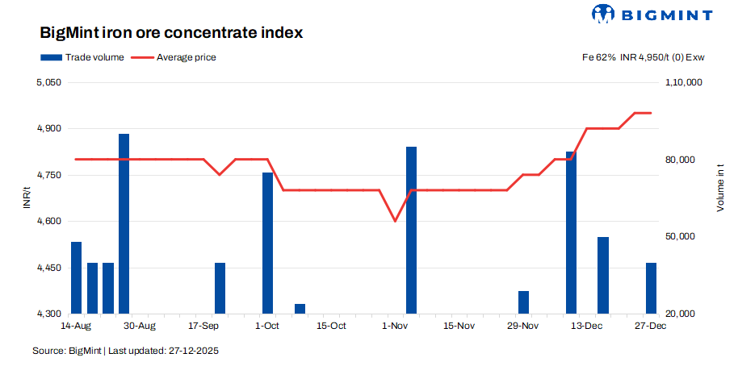Viewport: 738px width, 366px height.
Task: Click the red Average price legend line
Action: coord(142,57)
